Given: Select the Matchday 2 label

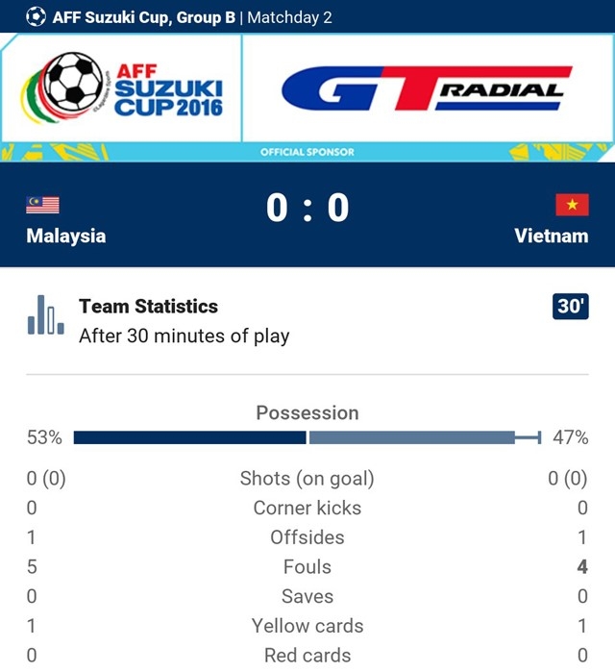Looking at the screenshot, I should (x=288, y=16).
